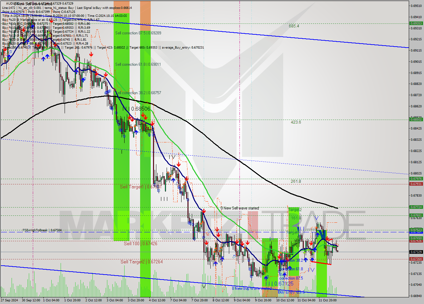Select the 'FSB-HighToBreak | 0.67504' label
Screen dimensions: 424x304
click(x=42, y=230)
